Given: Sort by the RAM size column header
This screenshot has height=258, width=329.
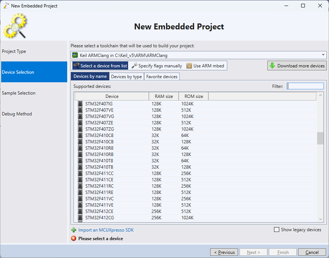Looking at the screenshot, I should pyautogui.click(x=164, y=96).
